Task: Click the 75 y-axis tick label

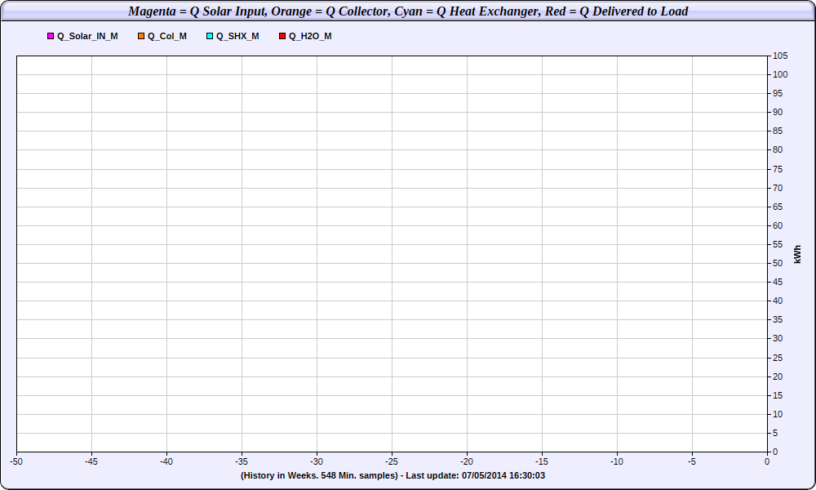Action: [778, 169]
